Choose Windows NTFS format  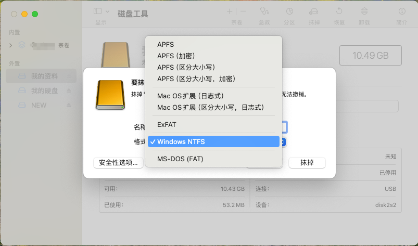pyautogui.click(x=213, y=141)
